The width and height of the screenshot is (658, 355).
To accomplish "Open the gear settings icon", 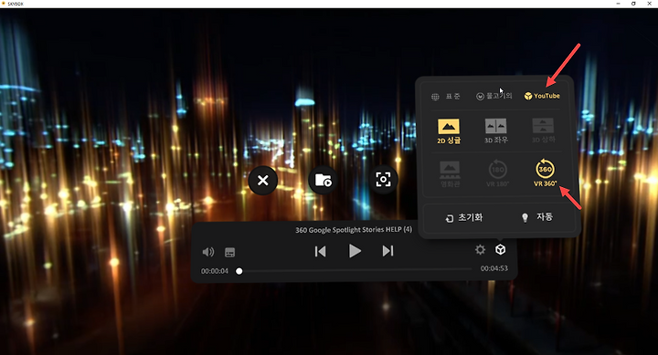I will click(x=480, y=250).
